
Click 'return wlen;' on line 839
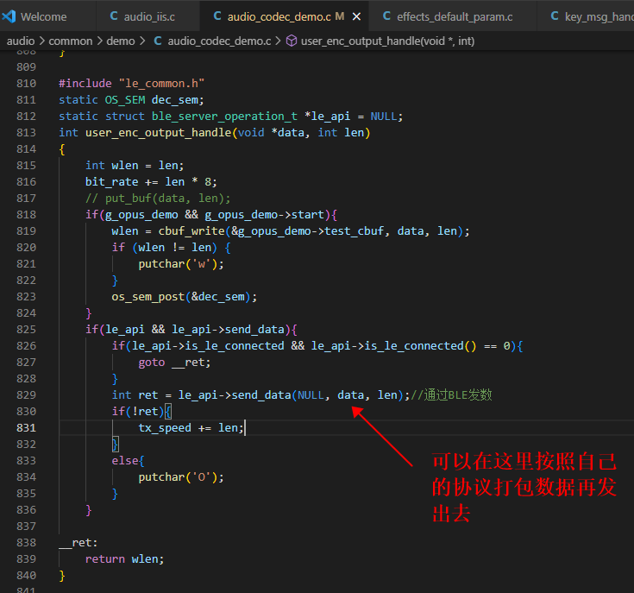point(124,559)
